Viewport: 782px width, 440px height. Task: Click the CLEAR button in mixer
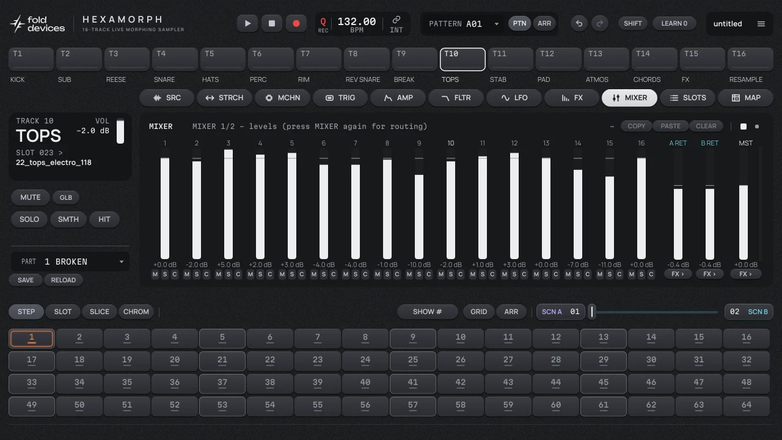coord(706,127)
